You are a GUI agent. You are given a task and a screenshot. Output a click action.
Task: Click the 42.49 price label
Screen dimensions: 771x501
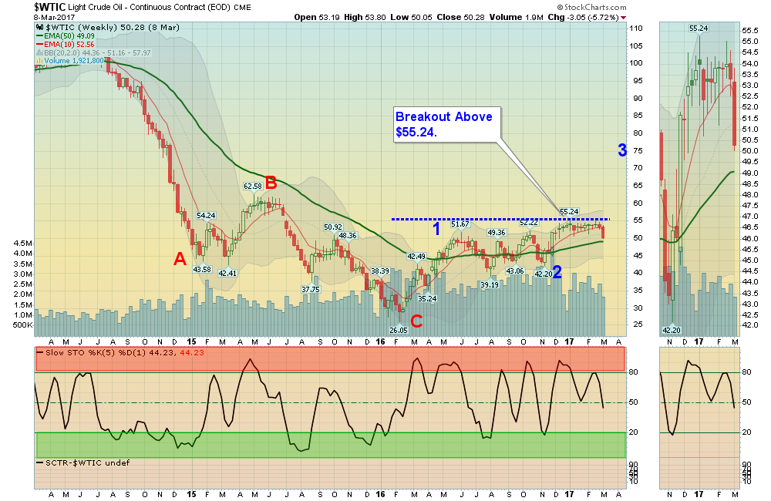[x=416, y=256]
